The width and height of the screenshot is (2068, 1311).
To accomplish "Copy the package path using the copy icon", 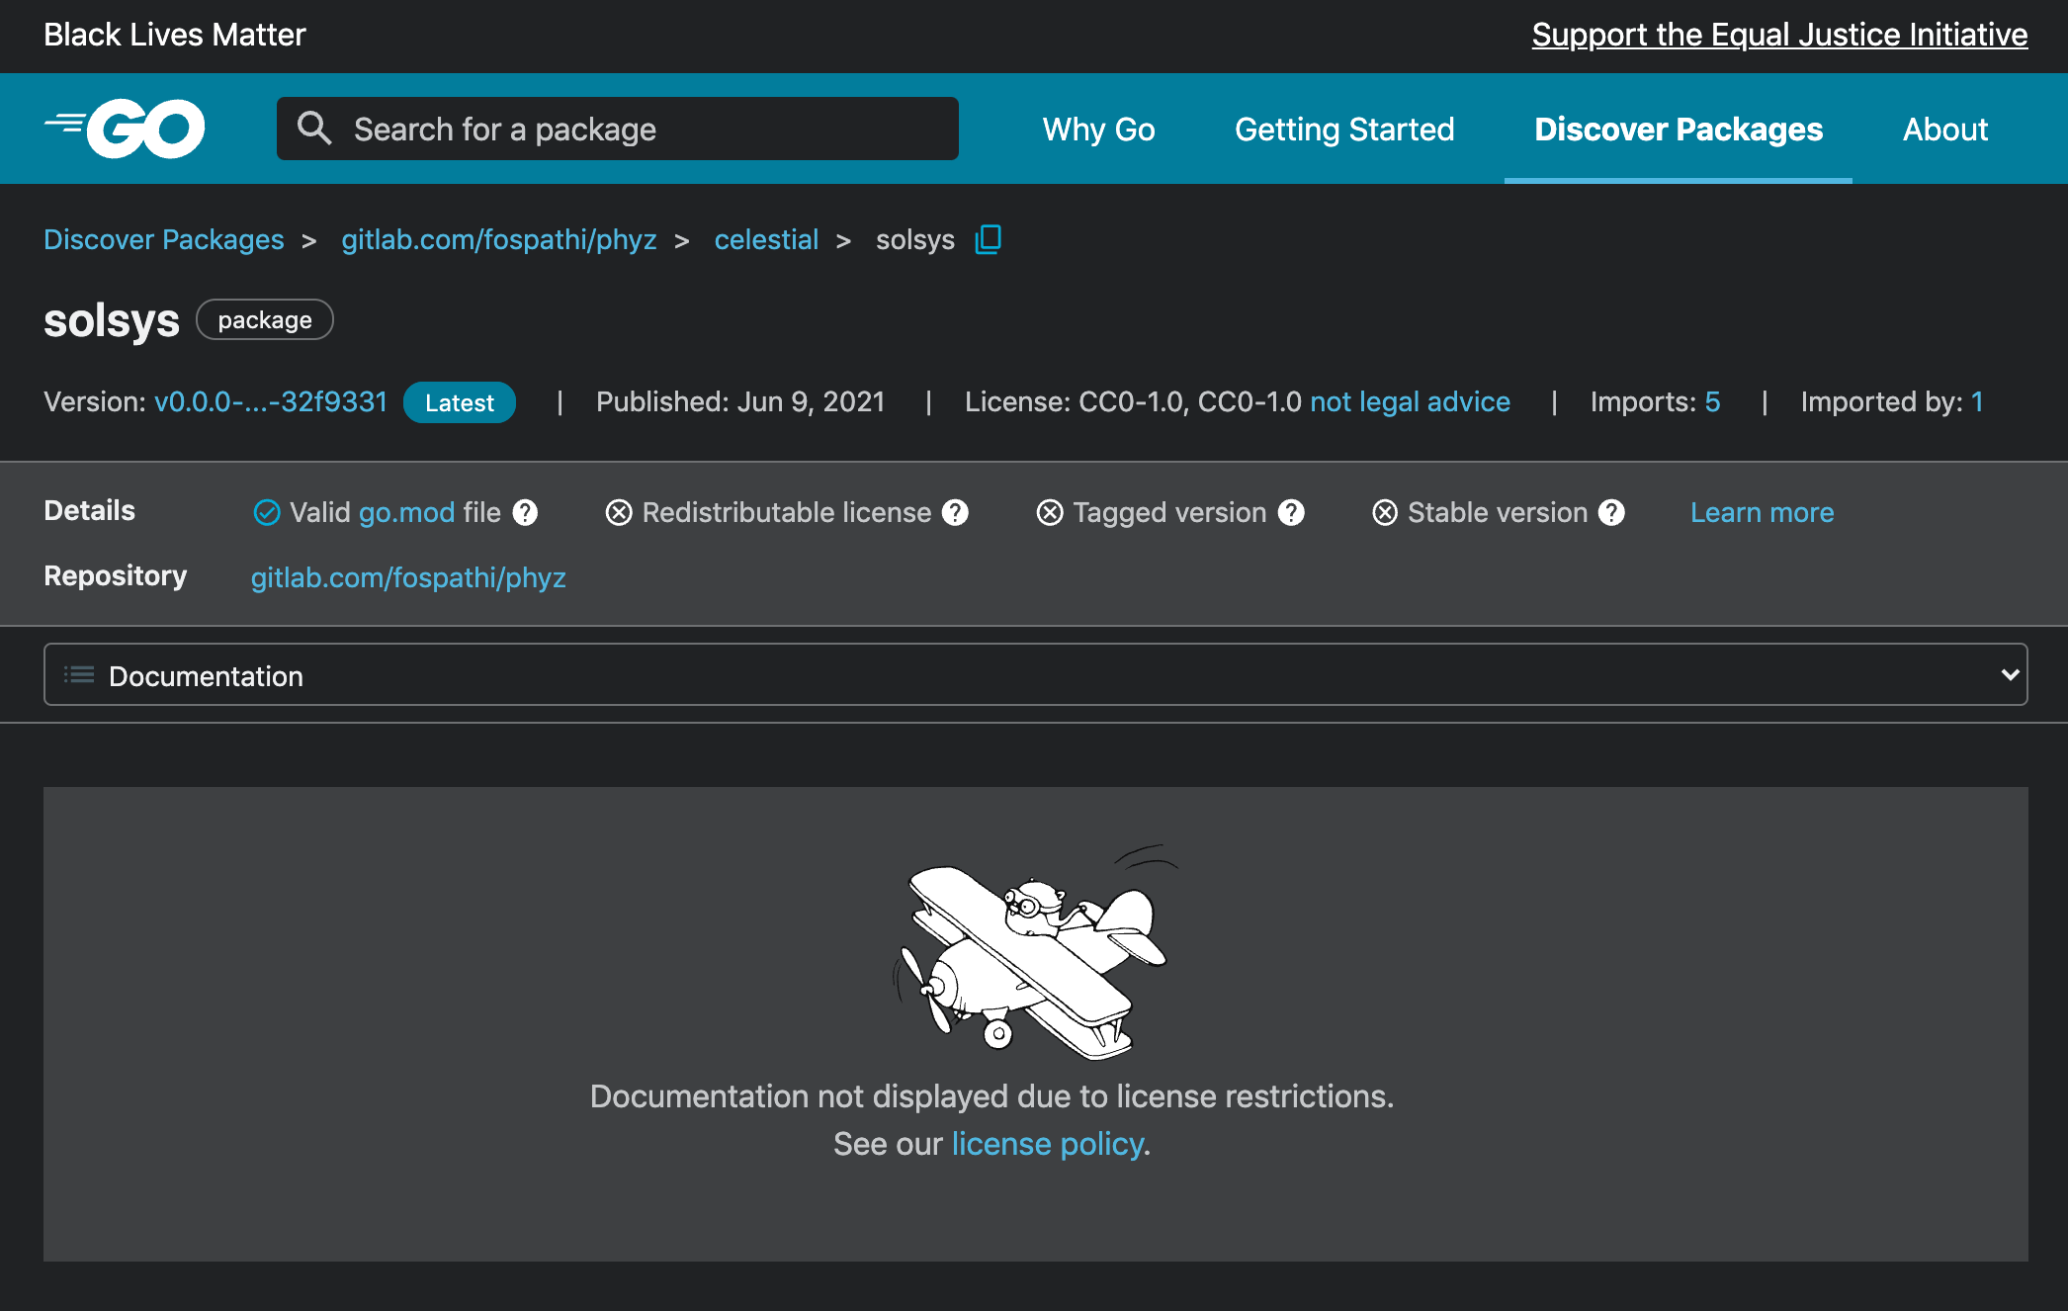I will click(988, 239).
